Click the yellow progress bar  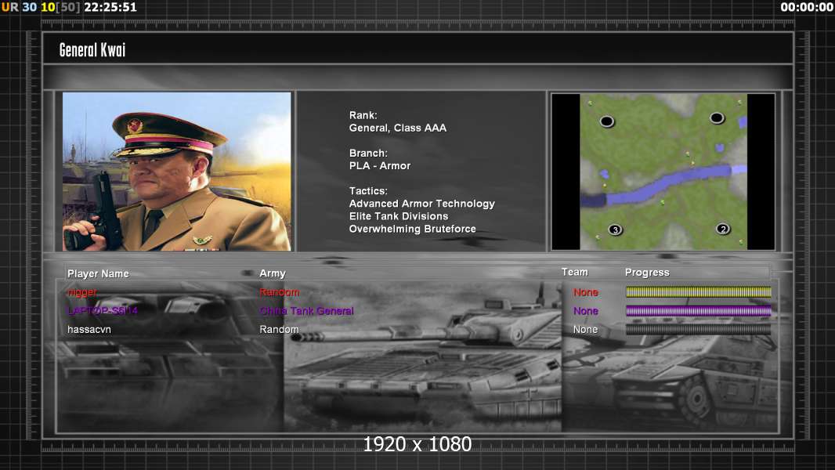pos(698,291)
